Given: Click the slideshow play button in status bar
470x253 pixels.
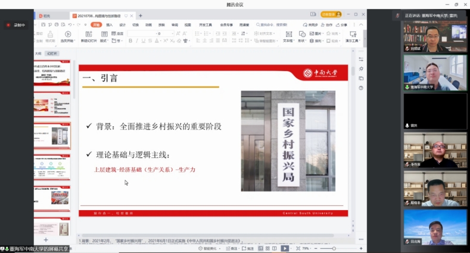Looking at the screenshot, I should (x=285, y=248).
